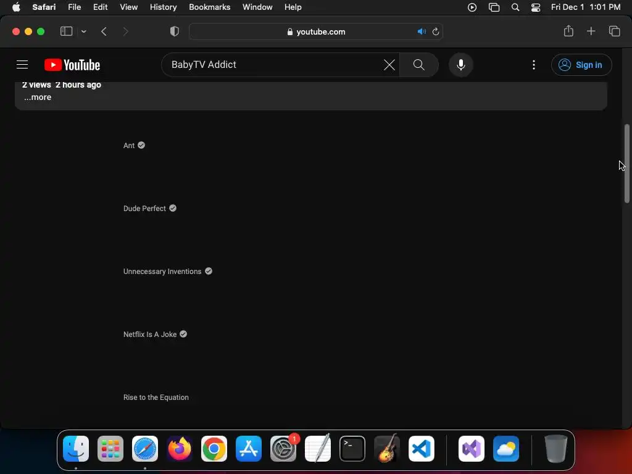
Task: Open a new Safari tab
Action: pos(591,31)
